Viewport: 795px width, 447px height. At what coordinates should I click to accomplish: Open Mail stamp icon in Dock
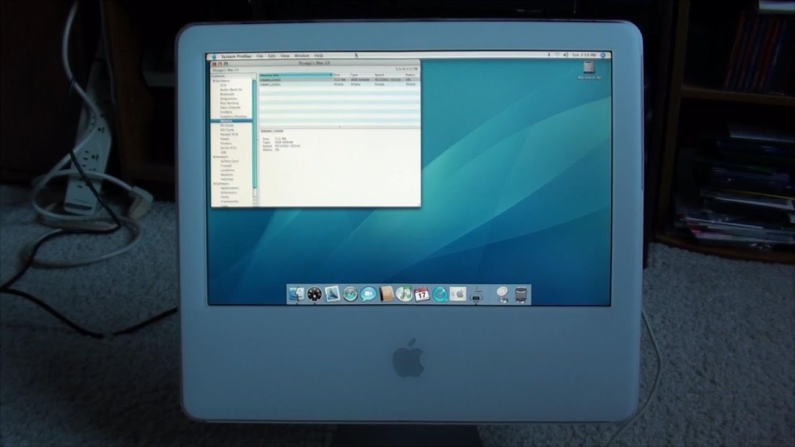click(332, 294)
